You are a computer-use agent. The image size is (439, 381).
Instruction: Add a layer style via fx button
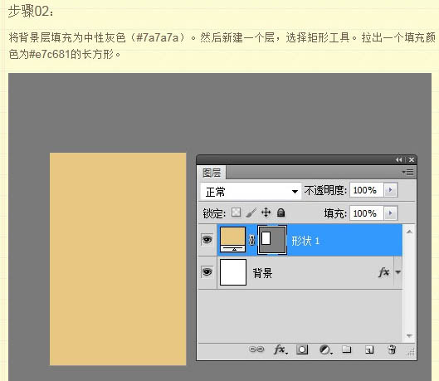(x=280, y=349)
